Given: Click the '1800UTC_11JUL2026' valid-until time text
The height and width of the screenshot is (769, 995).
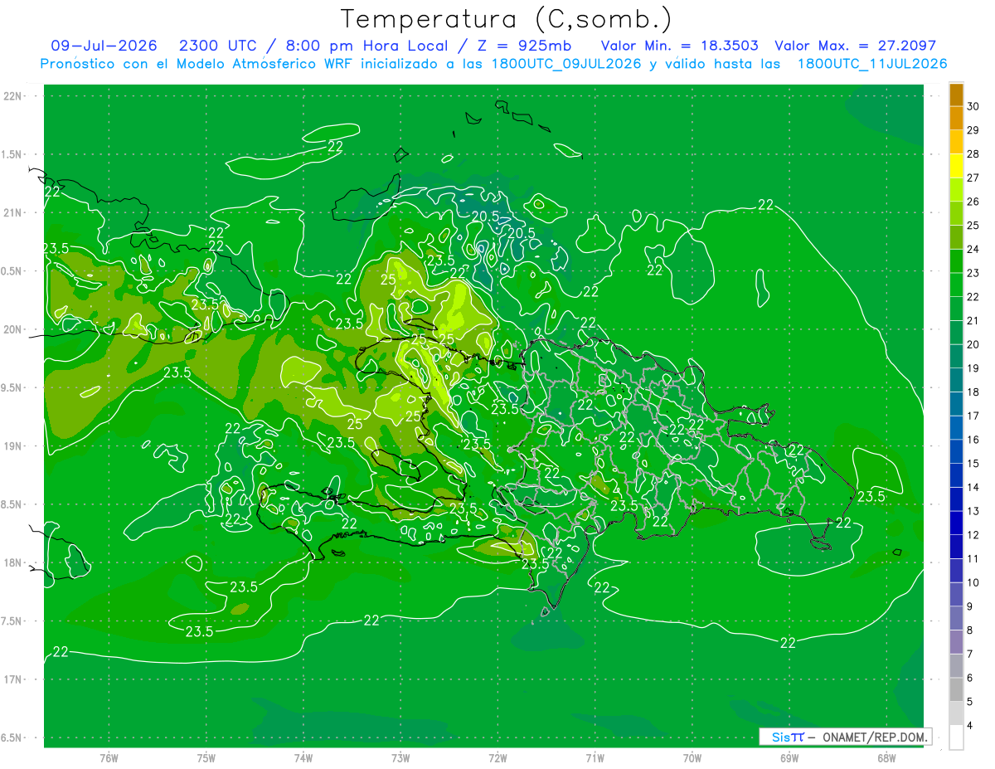Looking at the screenshot, I should point(872,64).
